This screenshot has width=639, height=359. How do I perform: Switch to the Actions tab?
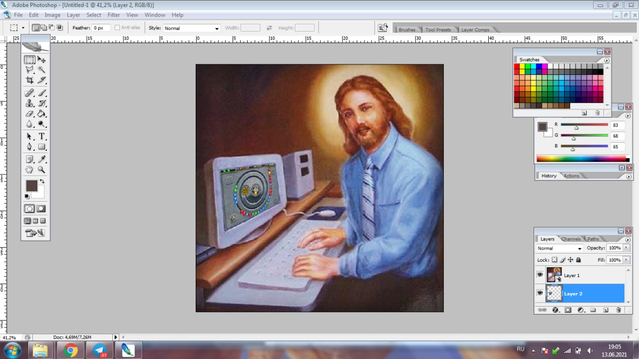(x=572, y=176)
